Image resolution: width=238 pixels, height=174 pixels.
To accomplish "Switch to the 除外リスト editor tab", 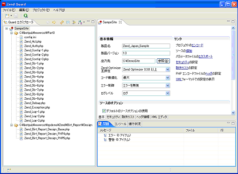I will point(128,117).
